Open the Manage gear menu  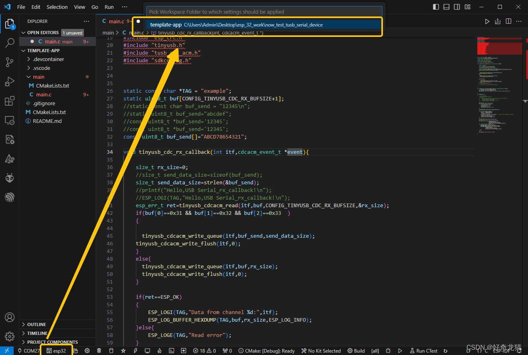(x=10, y=336)
